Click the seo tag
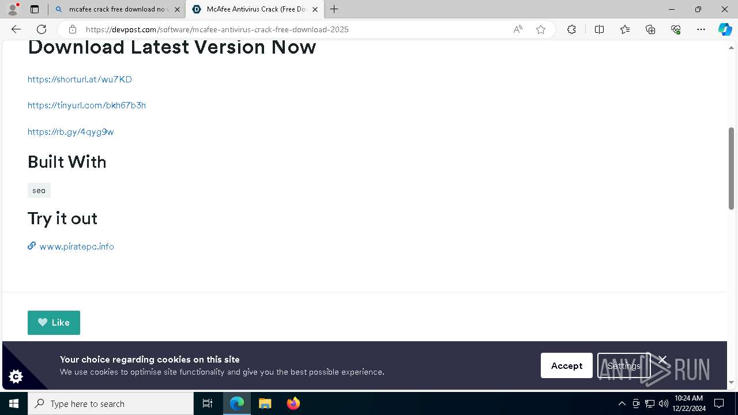 click(39, 190)
